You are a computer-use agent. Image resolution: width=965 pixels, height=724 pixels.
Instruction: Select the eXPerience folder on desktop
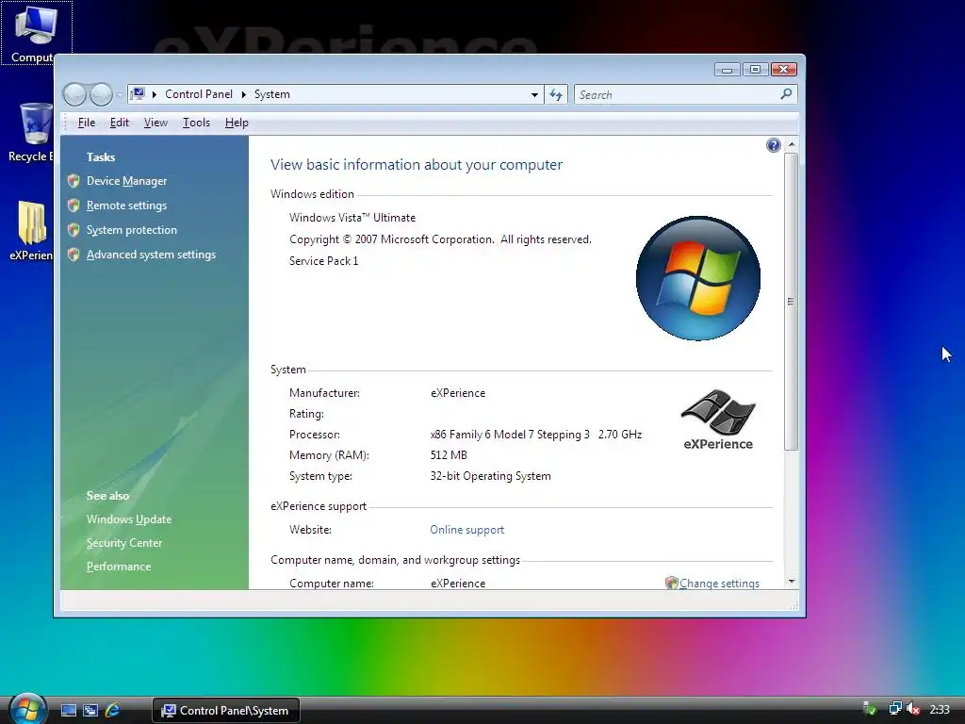[x=31, y=231]
